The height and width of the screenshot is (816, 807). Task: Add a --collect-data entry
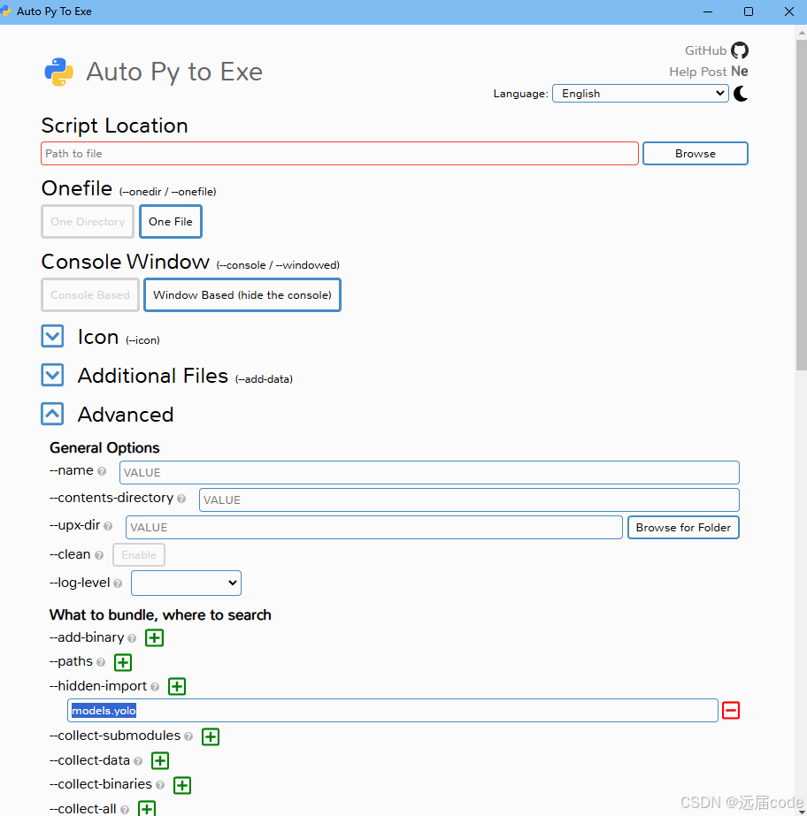pyautogui.click(x=160, y=761)
